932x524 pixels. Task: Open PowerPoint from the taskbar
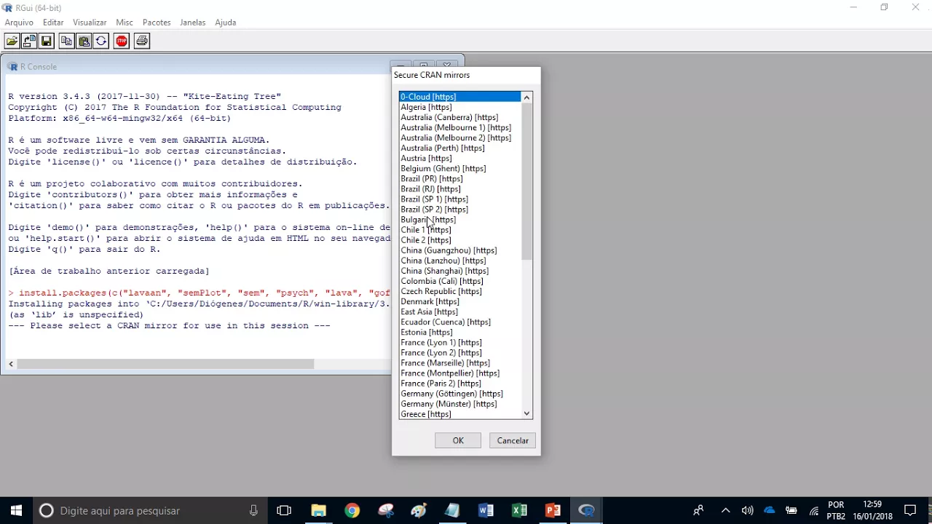[x=553, y=510]
